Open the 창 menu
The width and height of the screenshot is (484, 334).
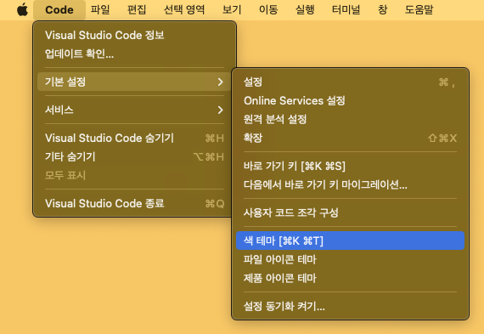(x=382, y=10)
